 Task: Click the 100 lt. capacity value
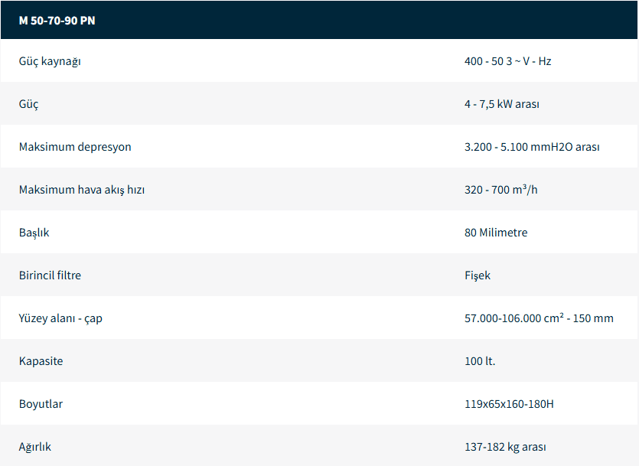tap(479, 361)
